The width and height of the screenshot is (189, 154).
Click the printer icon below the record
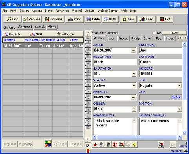(x=102, y=145)
